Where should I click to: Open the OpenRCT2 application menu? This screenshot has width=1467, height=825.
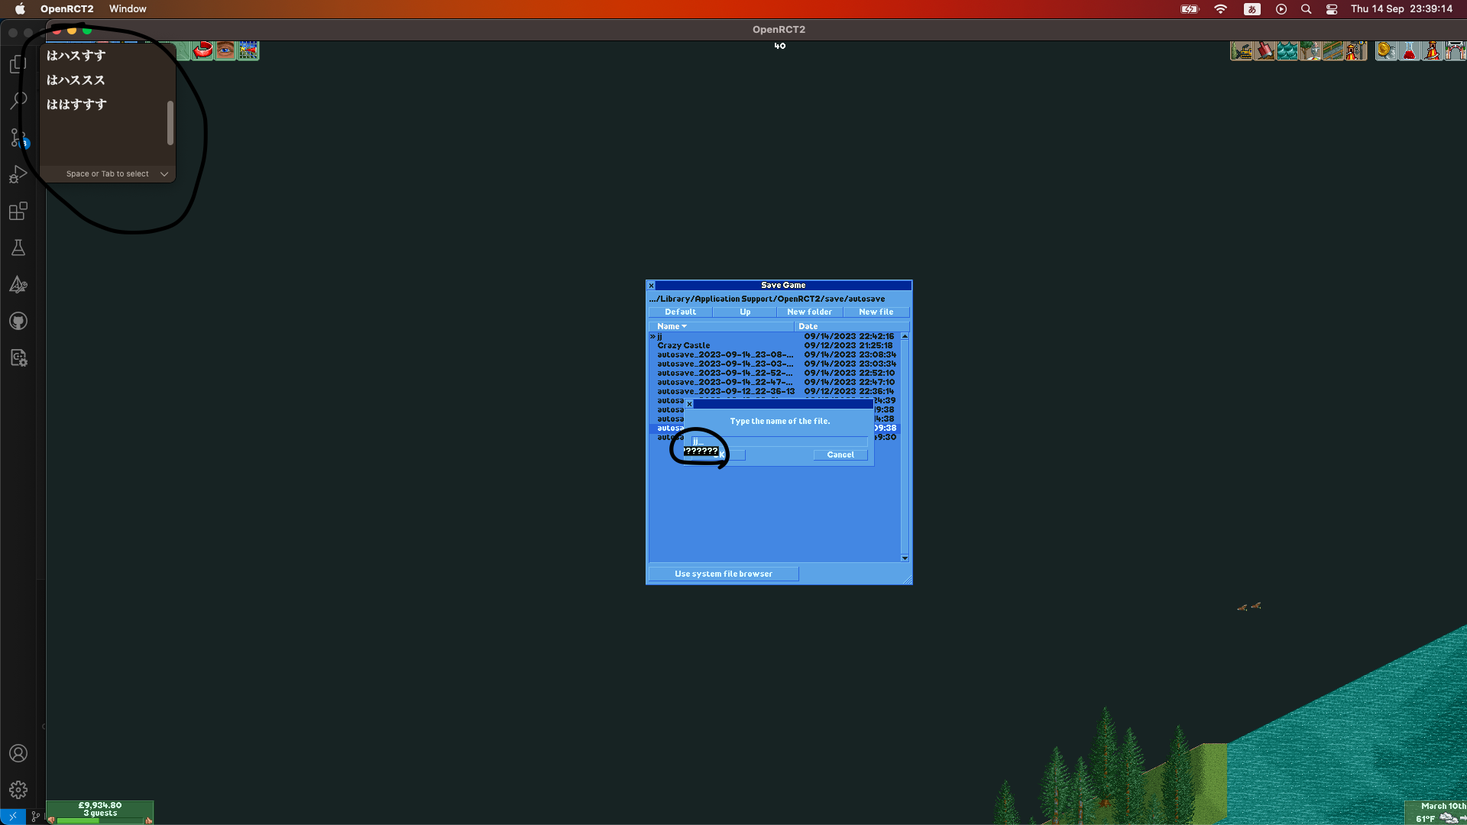(67, 9)
